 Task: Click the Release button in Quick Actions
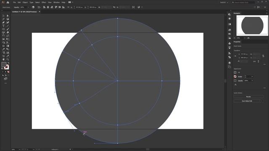click(248, 97)
